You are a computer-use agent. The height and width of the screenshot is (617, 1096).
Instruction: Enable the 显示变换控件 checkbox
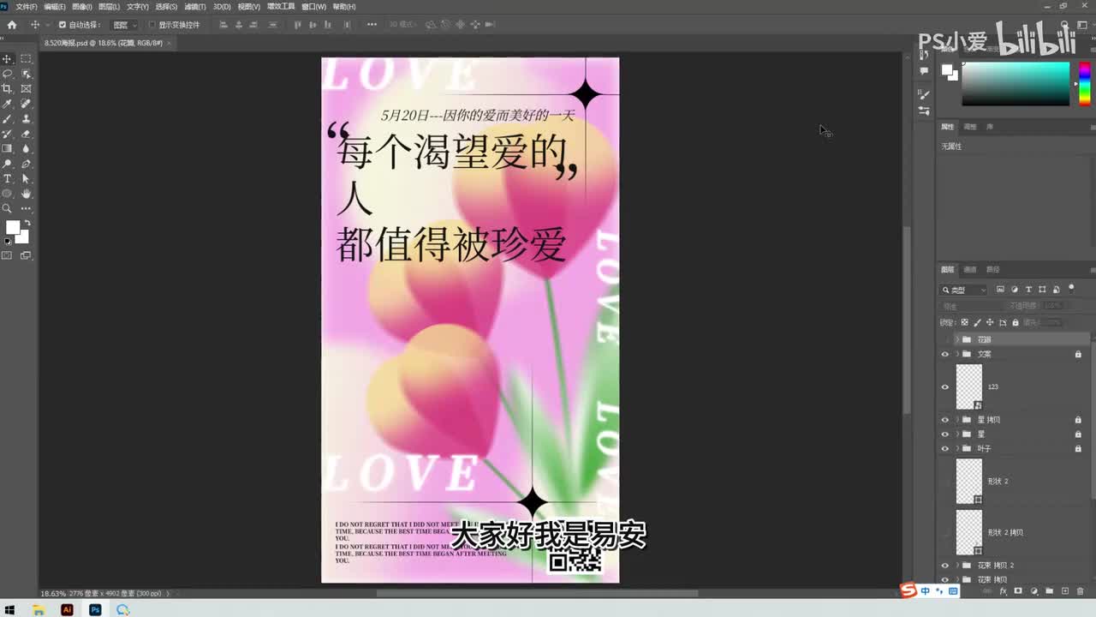pyautogui.click(x=152, y=25)
